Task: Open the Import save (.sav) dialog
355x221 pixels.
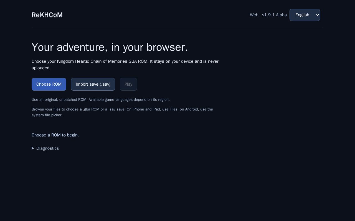Action: click(x=93, y=84)
